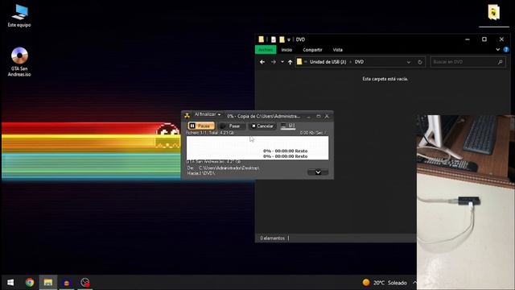
Task: Open the Vista ribbon tab
Action: 338,50
